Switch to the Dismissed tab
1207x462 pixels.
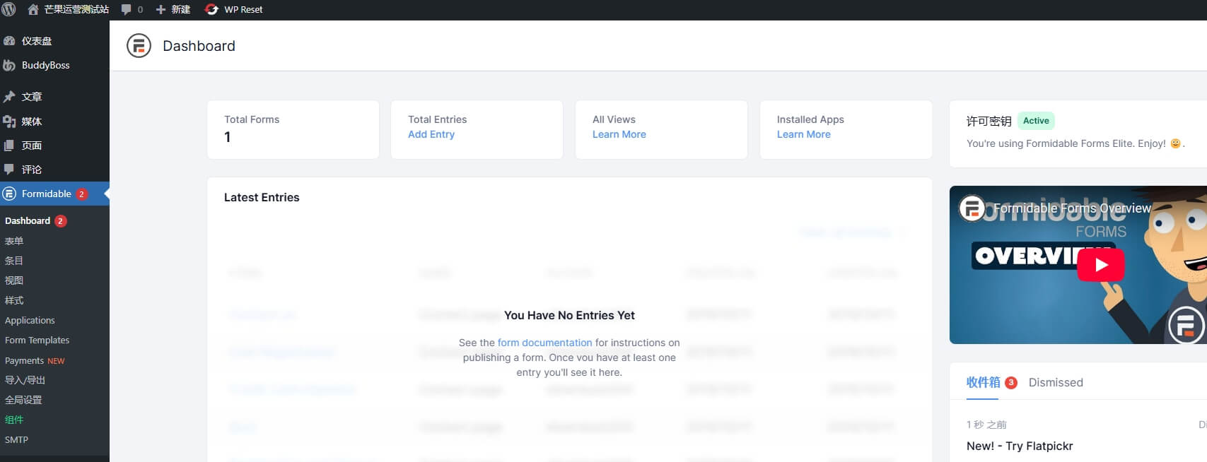1055,382
